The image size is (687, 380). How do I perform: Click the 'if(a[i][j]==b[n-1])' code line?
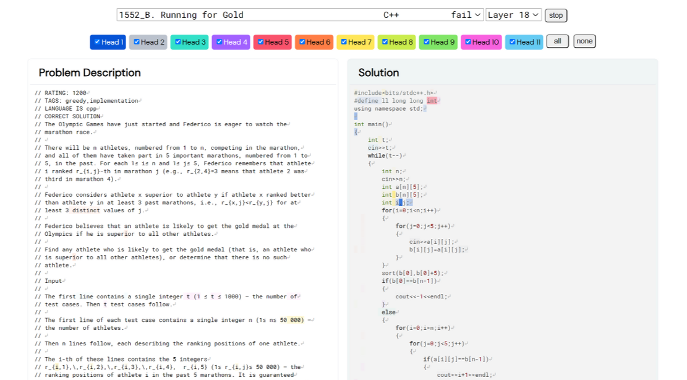[456, 360]
